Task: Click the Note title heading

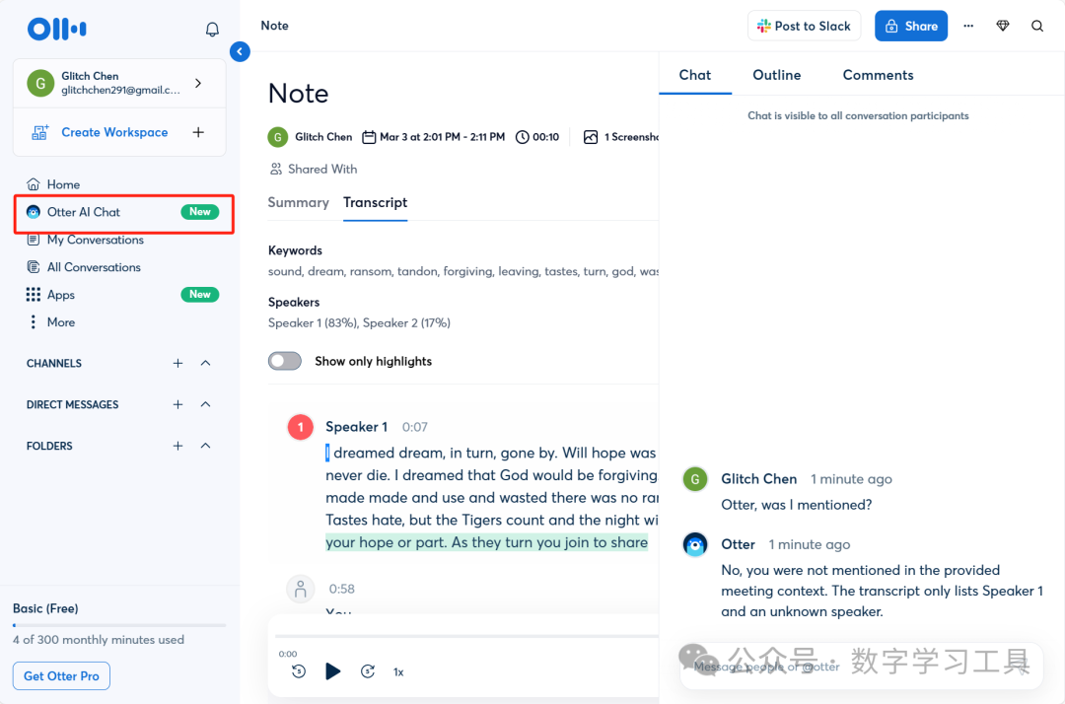Action: pyautogui.click(x=298, y=93)
